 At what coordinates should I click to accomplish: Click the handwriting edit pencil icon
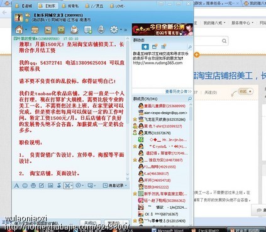coord(42,186)
